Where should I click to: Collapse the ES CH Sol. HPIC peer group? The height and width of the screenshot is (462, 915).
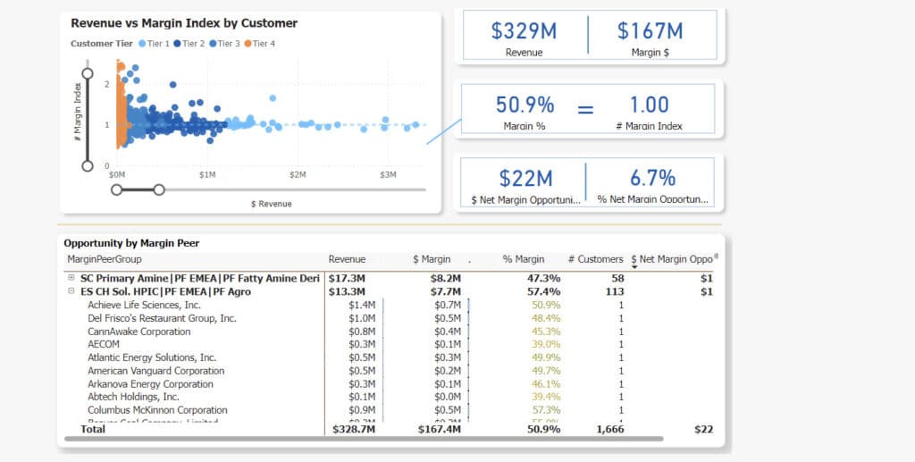click(x=71, y=291)
